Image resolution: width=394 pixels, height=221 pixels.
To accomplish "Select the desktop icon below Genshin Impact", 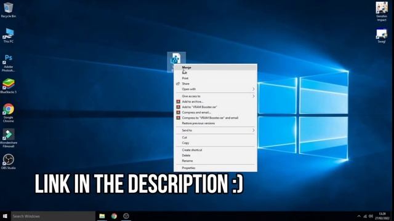I will pos(382,36).
